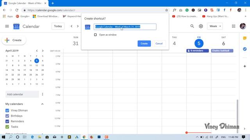Screen dimensions: 250x140
Task: Show next month in mini calendar
Action: point(43,51)
